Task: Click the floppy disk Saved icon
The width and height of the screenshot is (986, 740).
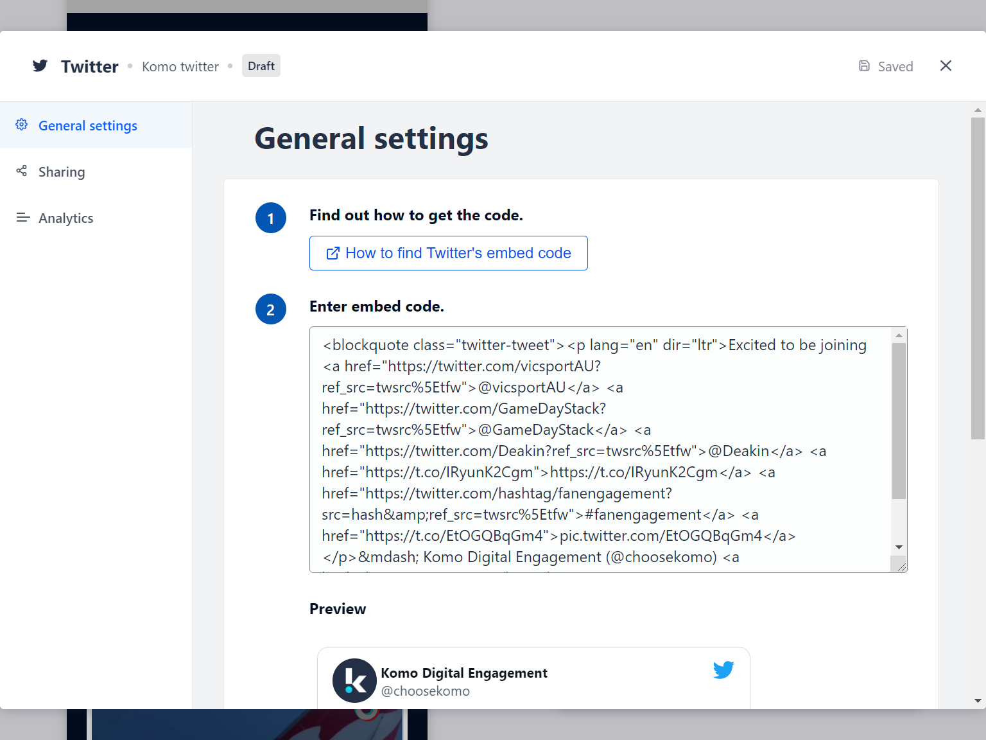Action: pyautogui.click(x=864, y=66)
